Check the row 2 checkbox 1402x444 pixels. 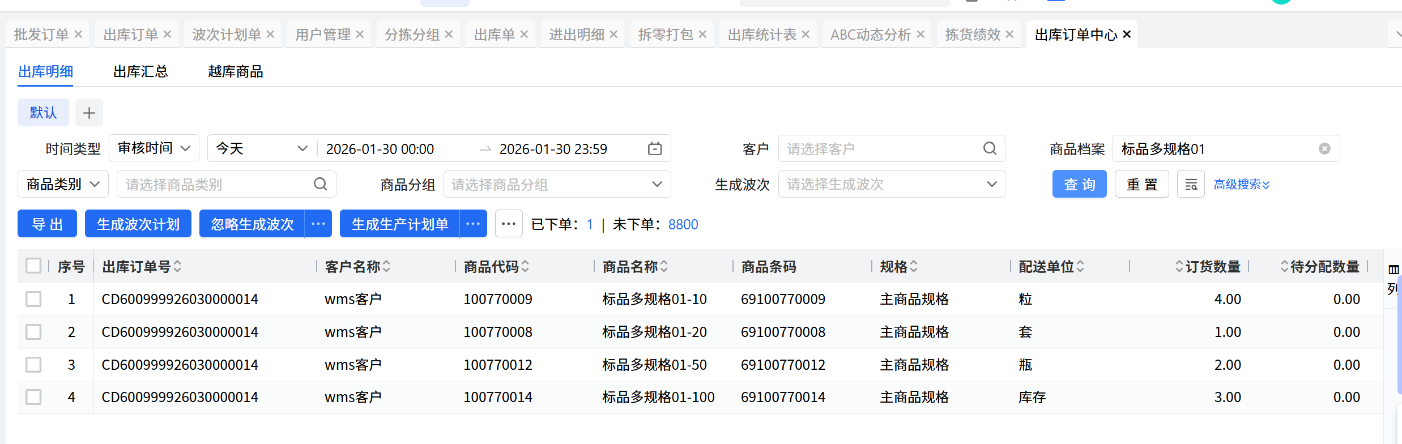point(33,332)
